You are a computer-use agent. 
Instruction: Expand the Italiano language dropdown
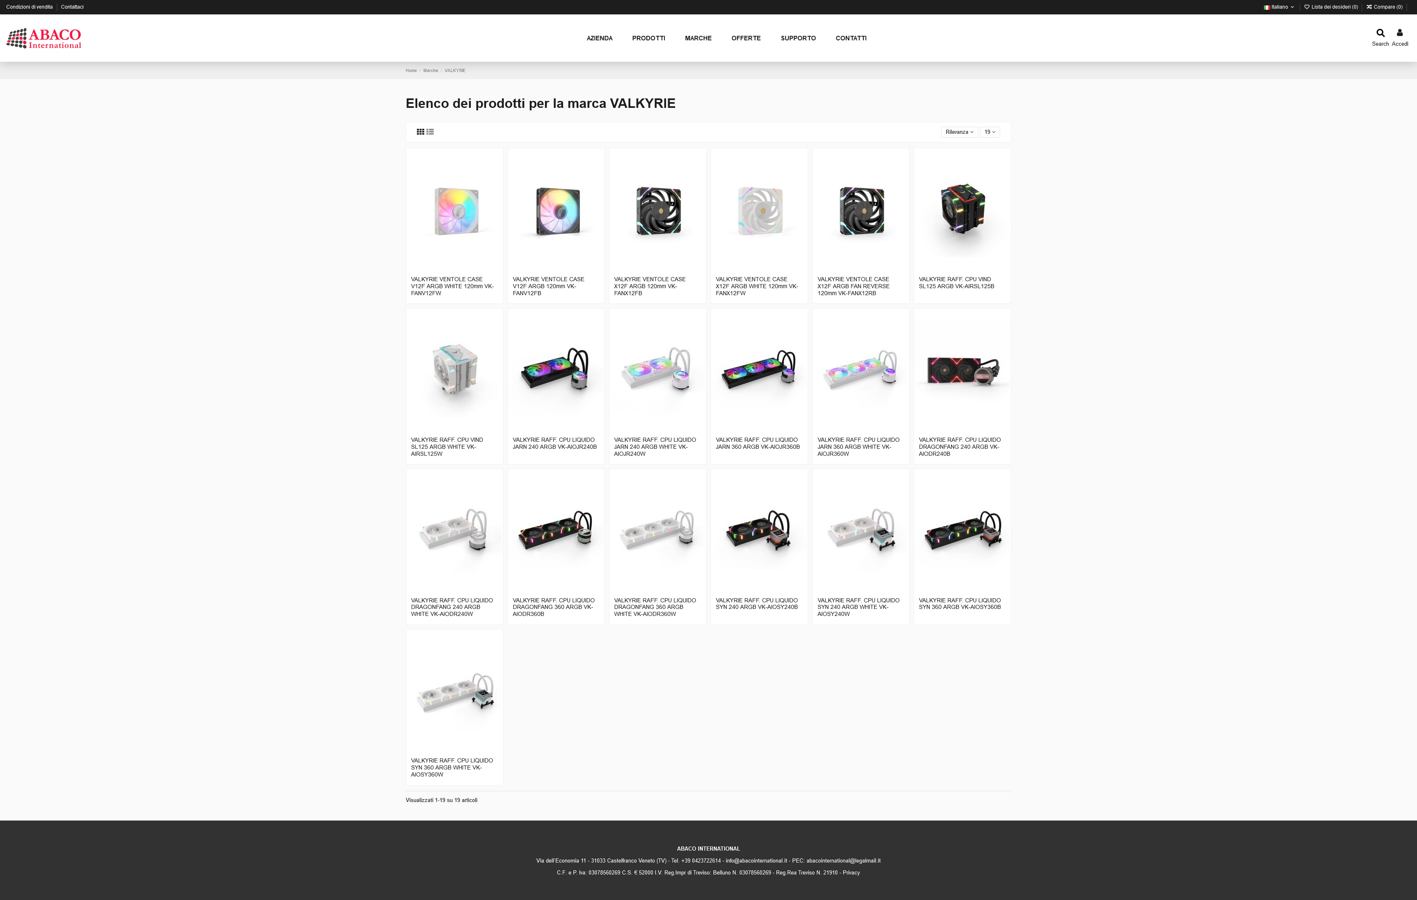coord(1279,7)
